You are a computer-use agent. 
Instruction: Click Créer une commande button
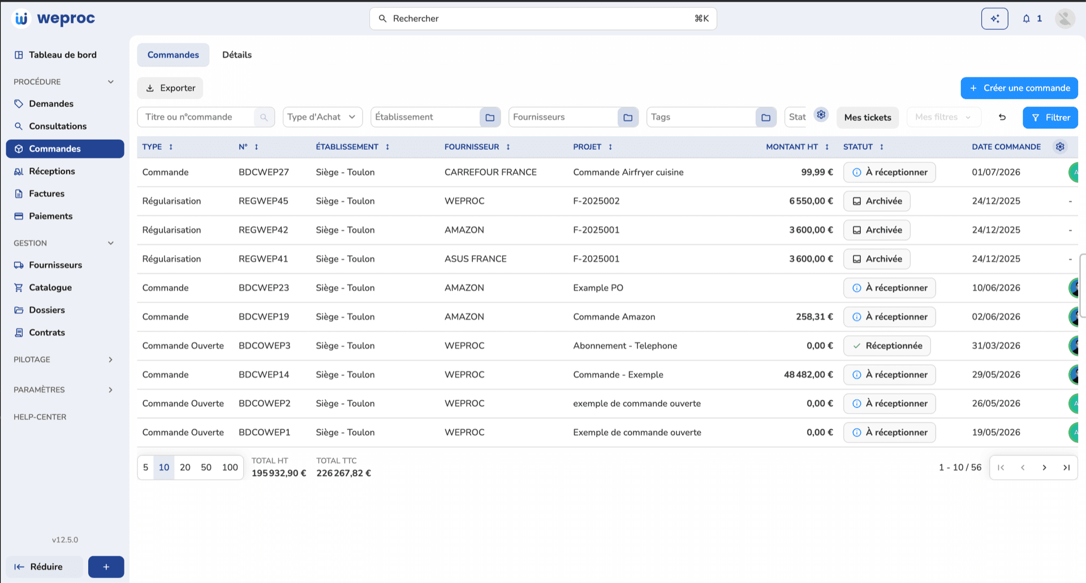pyautogui.click(x=1019, y=88)
